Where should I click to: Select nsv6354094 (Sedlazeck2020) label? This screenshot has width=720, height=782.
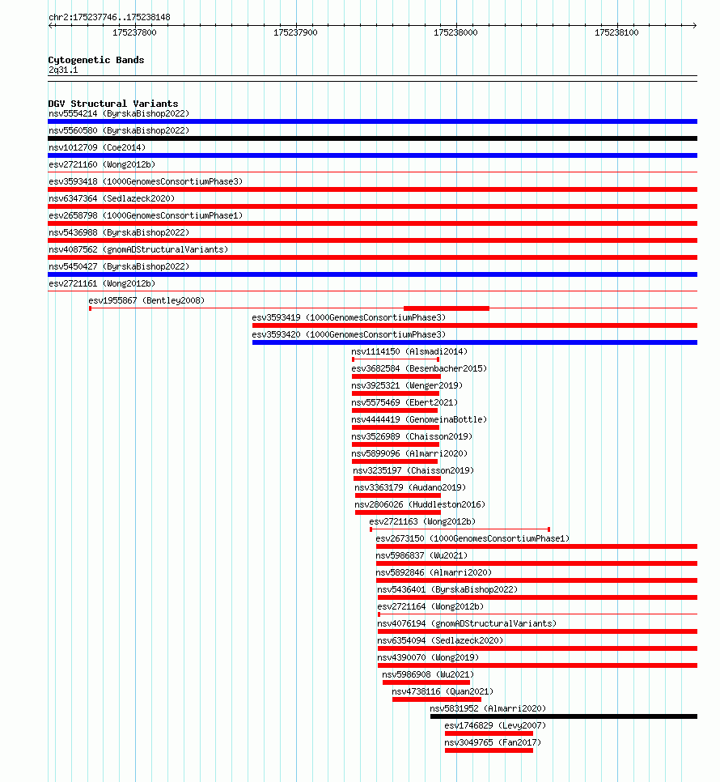(440, 640)
